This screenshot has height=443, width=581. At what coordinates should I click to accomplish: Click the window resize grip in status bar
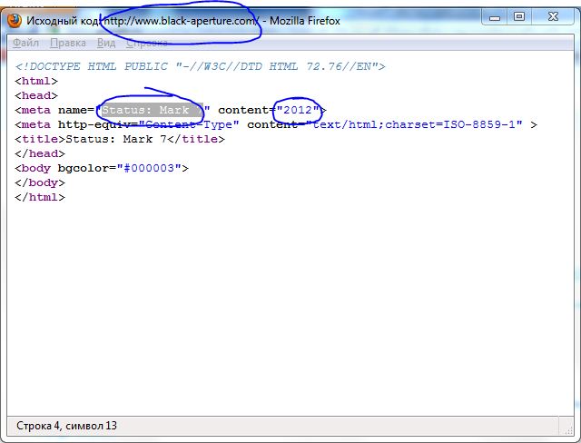(568, 428)
